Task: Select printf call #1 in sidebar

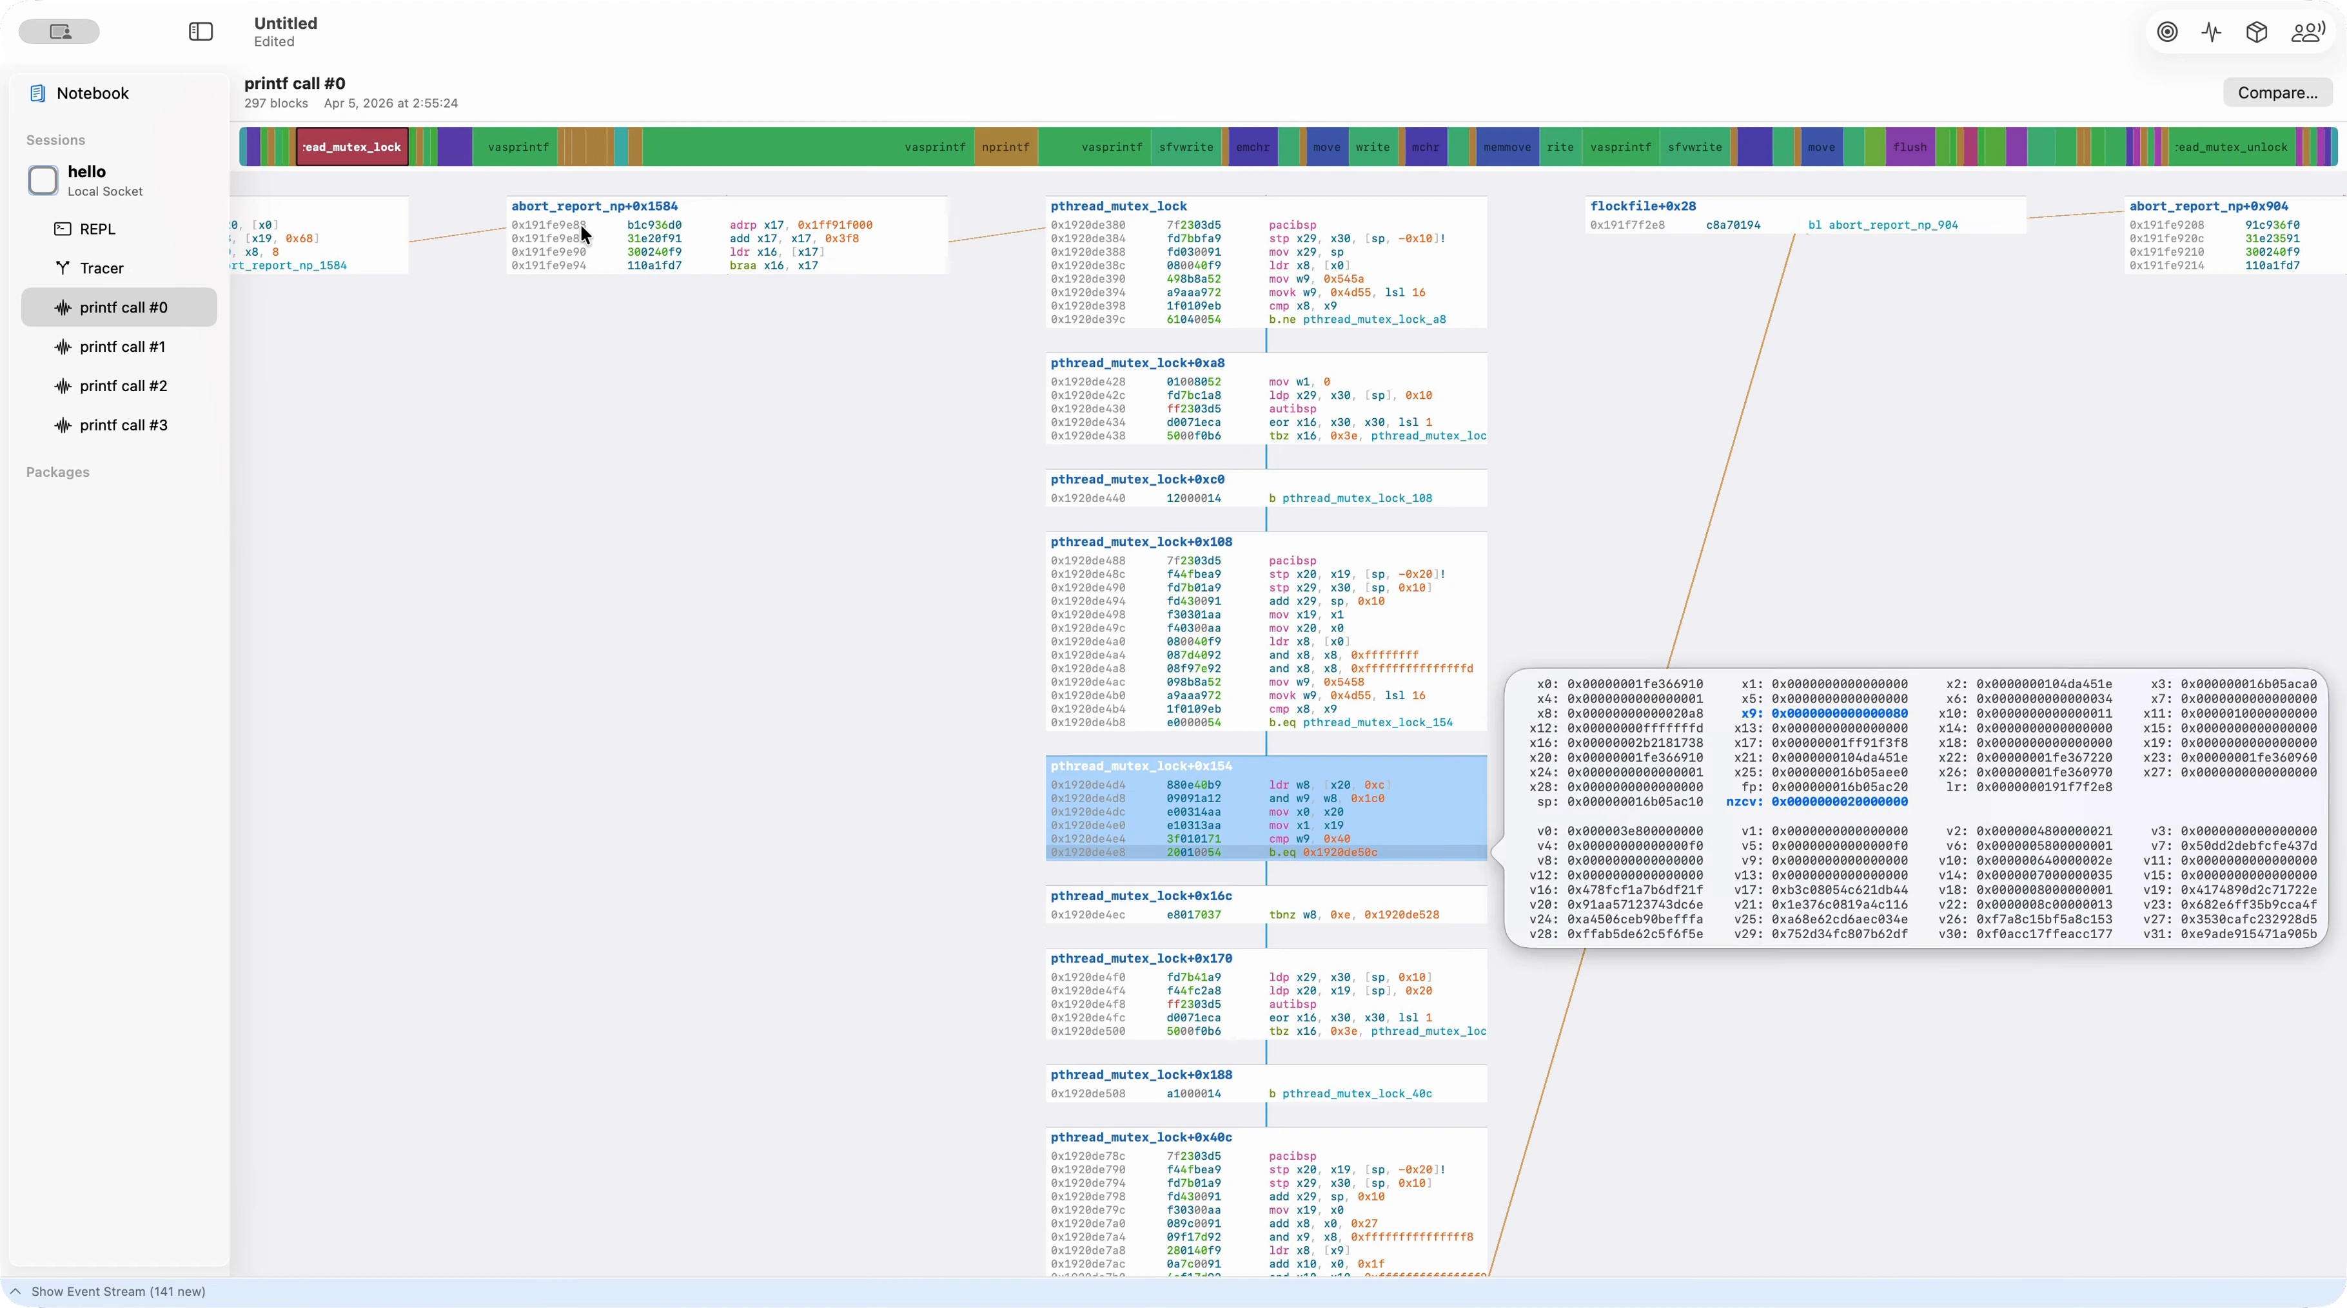Action: [119, 347]
